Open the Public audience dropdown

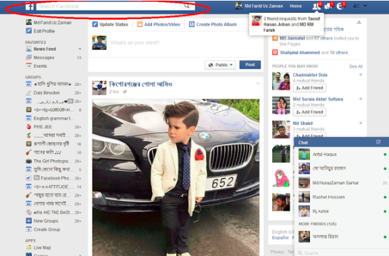pyautogui.click(x=220, y=65)
